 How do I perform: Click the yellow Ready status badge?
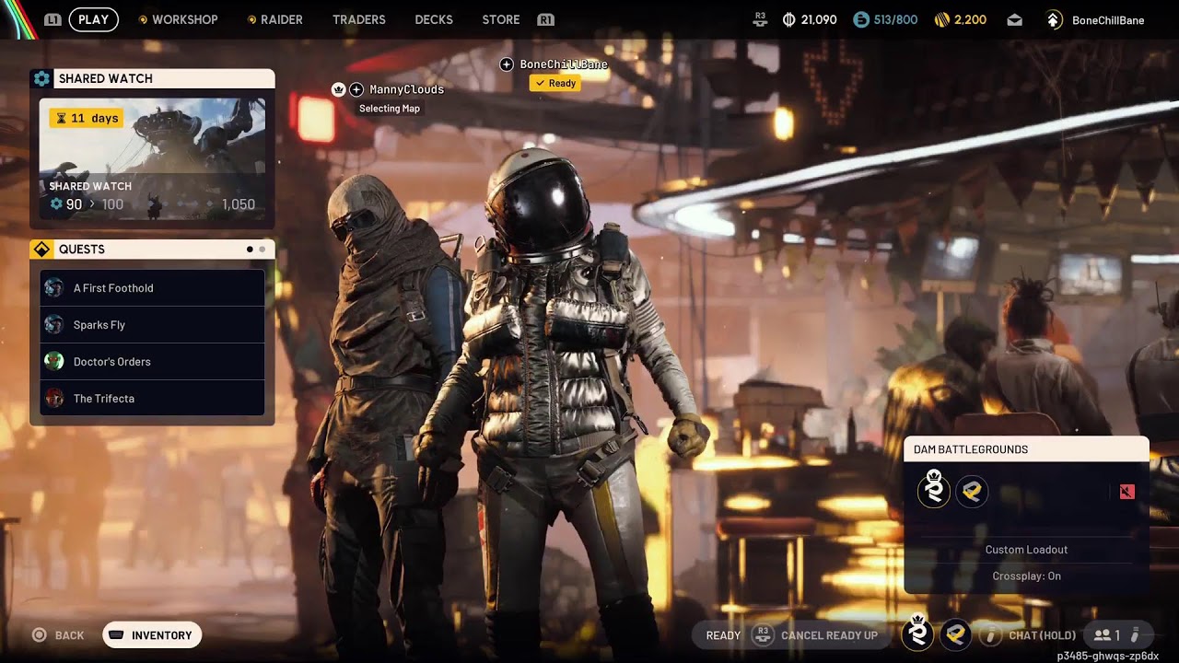pos(554,83)
